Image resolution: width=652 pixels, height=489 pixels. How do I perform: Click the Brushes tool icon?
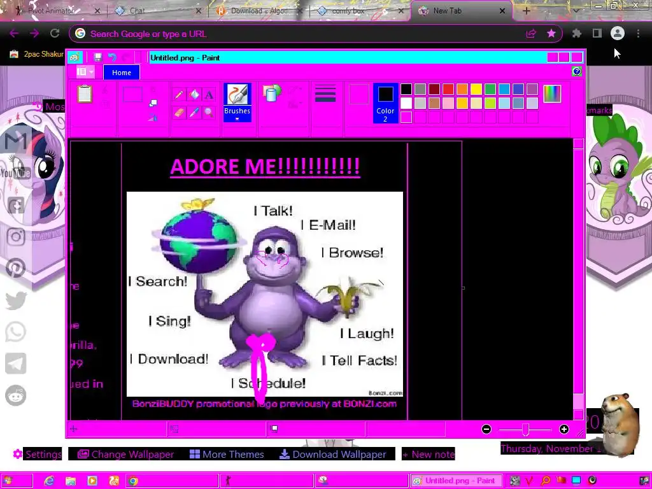pyautogui.click(x=237, y=94)
